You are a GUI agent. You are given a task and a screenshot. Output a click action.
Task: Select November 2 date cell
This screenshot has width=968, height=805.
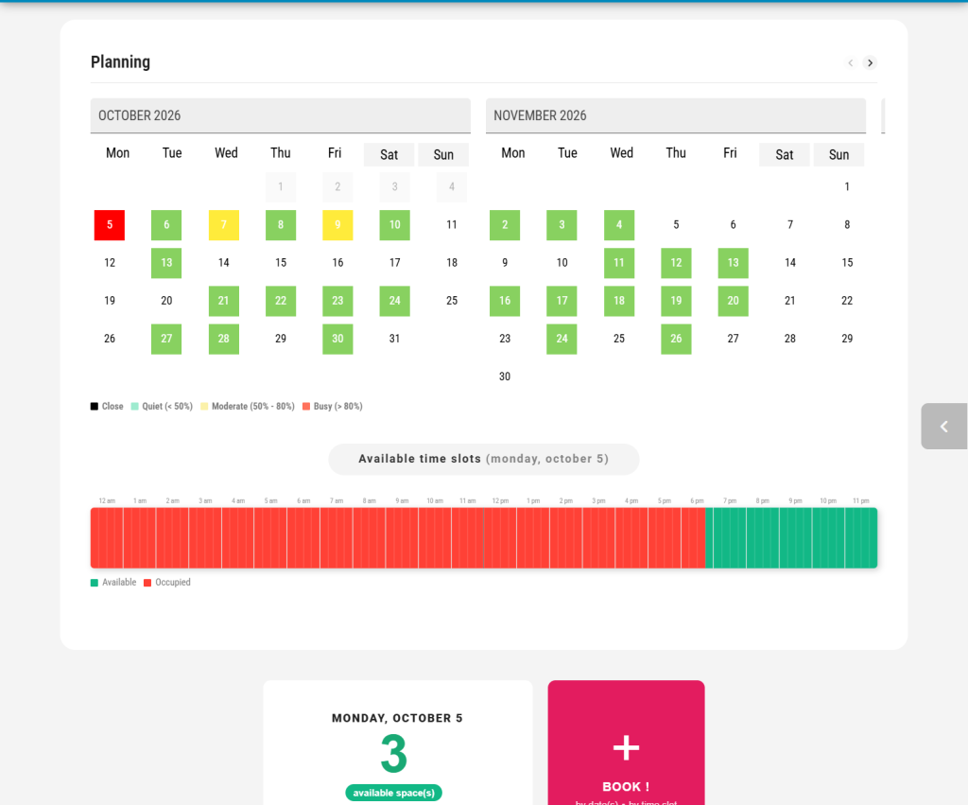tap(505, 225)
